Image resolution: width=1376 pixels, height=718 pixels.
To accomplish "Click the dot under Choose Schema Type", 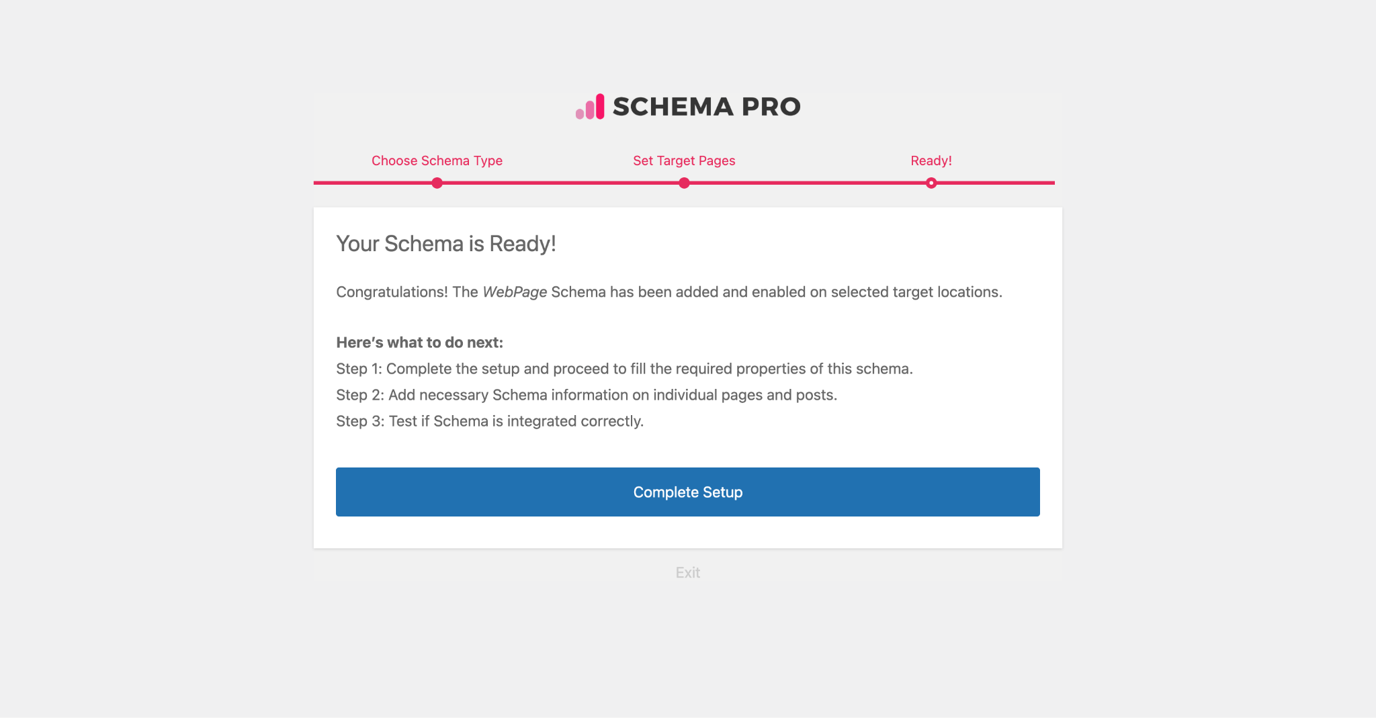I will click(437, 183).
